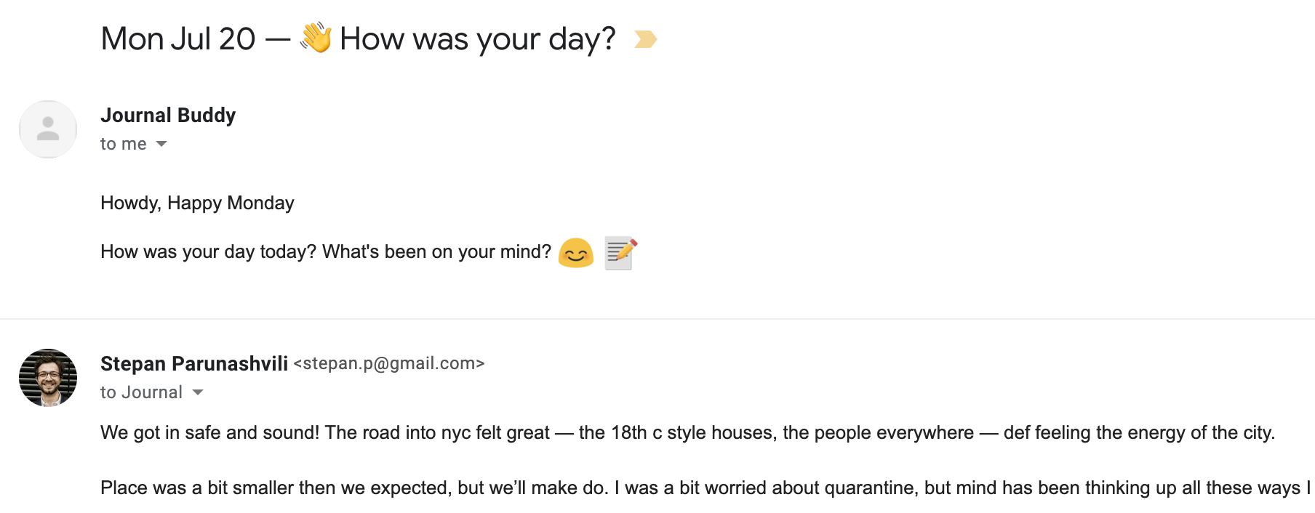Expand recipient details arrow next to "to me"
Viewport: 1315px width, 513px height.
coord(161,144)
